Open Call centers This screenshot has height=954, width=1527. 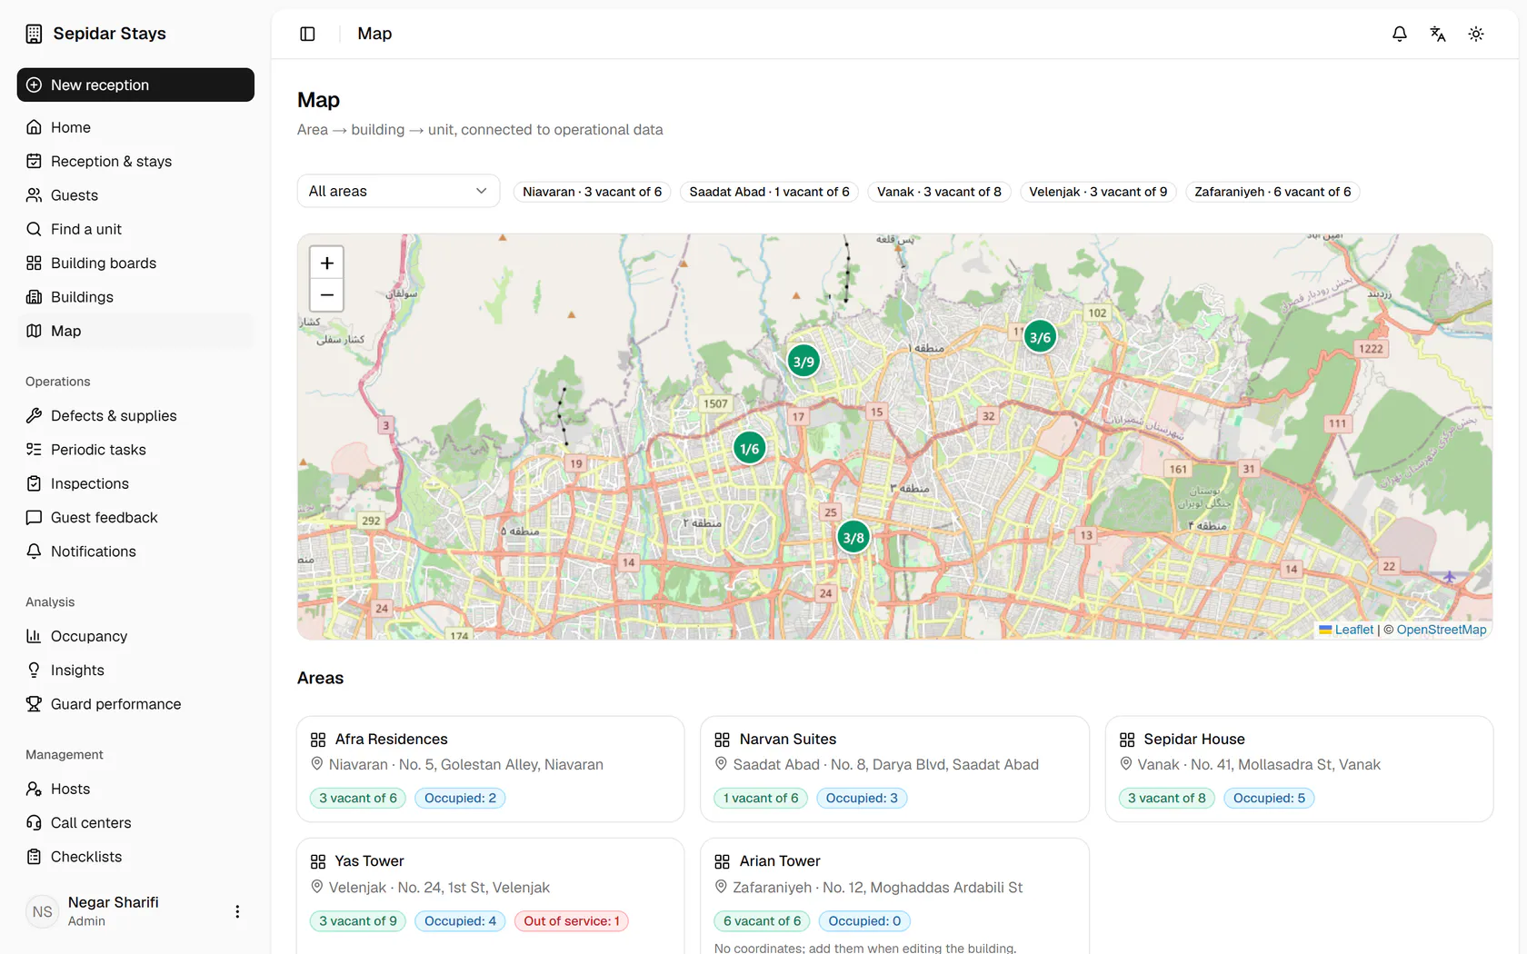coord(135,822)
